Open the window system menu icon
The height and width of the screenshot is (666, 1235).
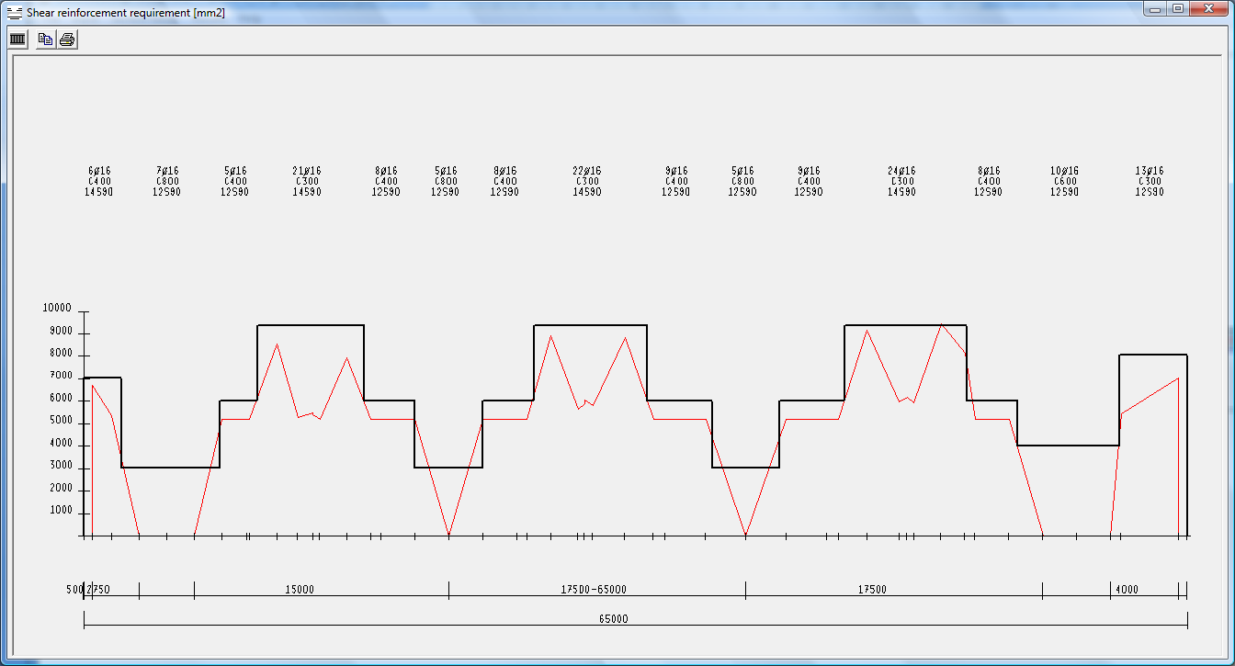pyautogui.click(x=14, y=12)
